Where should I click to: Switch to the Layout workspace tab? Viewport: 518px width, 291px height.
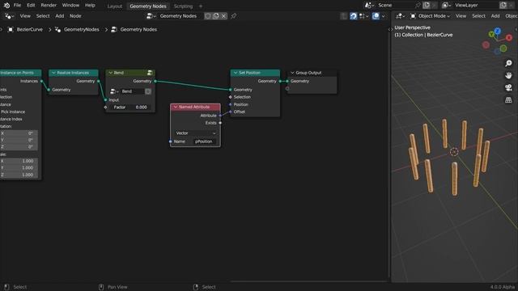[115, 6]
